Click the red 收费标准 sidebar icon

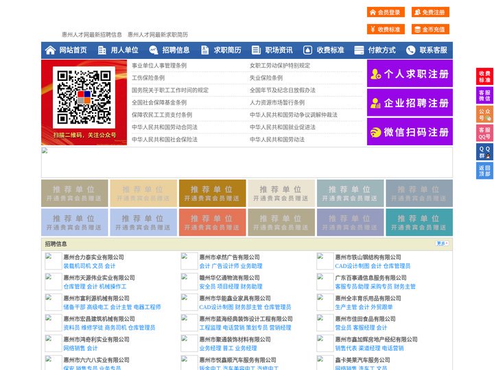(x=484, y=76)
